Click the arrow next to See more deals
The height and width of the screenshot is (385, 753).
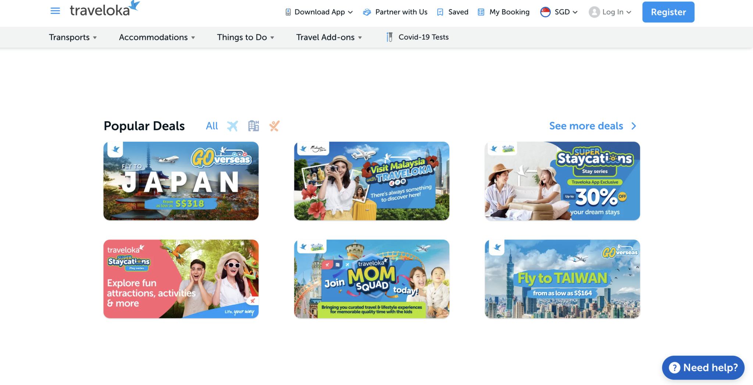pyautogui.click(x=634, y=126)
